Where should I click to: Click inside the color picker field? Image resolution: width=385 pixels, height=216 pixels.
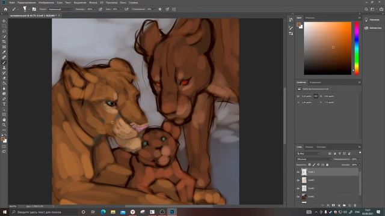[327, 48]
